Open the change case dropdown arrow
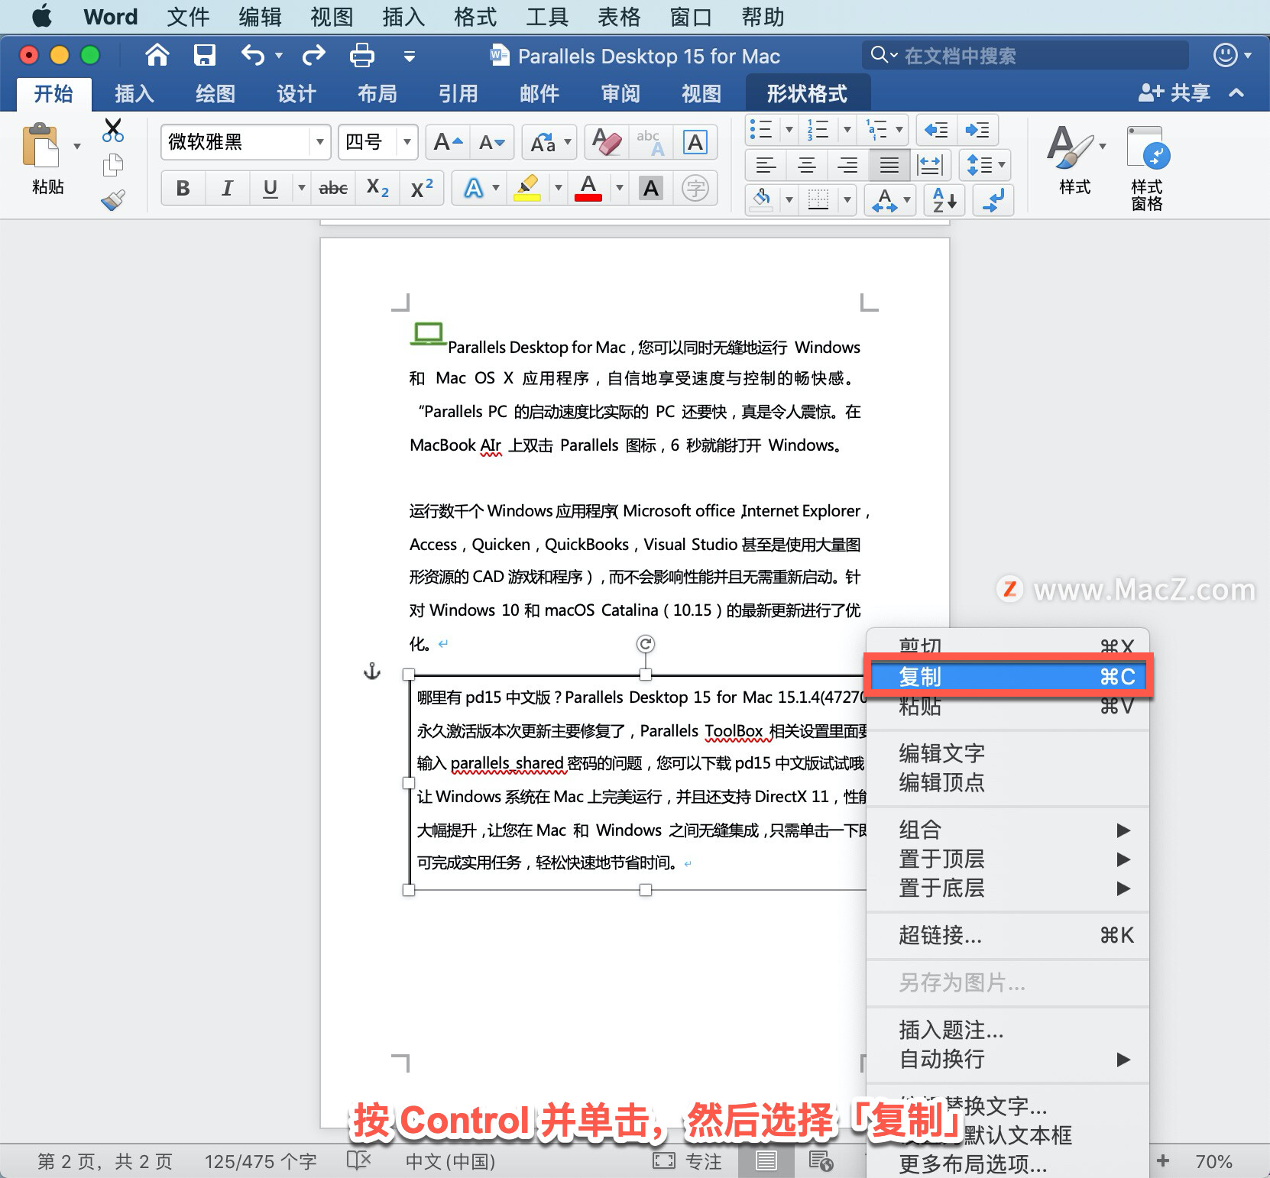This screenshot has height=1178, width=1270. [568, 142]
